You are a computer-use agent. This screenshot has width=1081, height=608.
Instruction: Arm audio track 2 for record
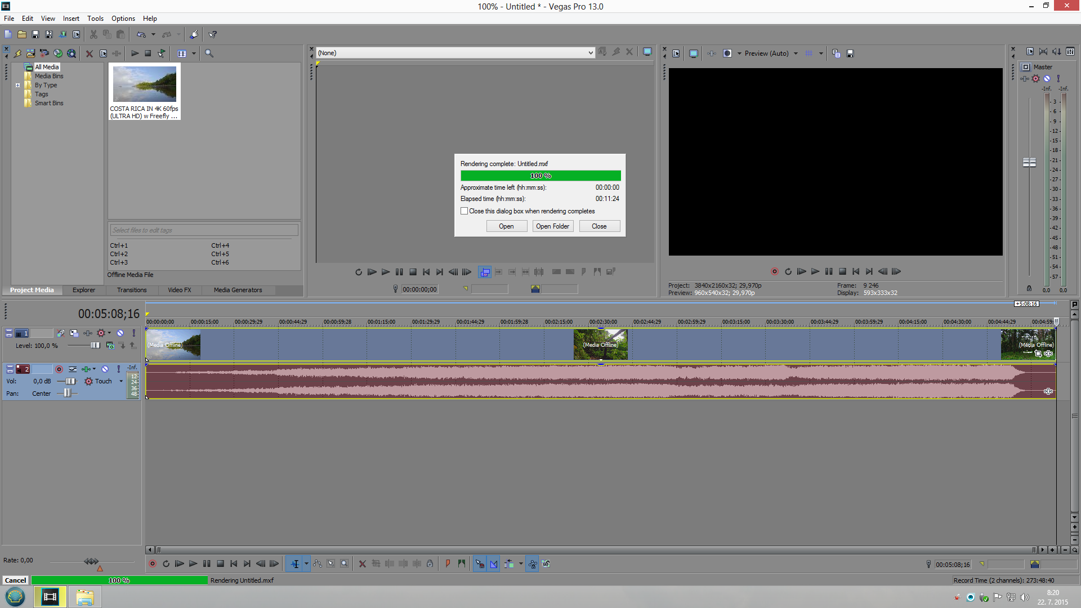(59, 369)
